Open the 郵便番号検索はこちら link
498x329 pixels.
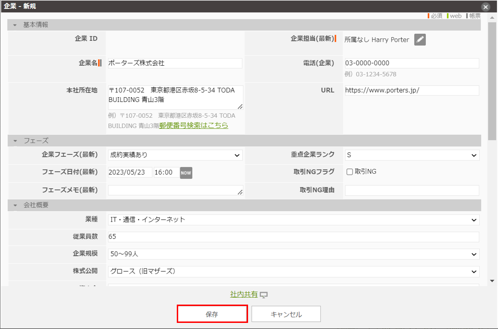[194, 125]
